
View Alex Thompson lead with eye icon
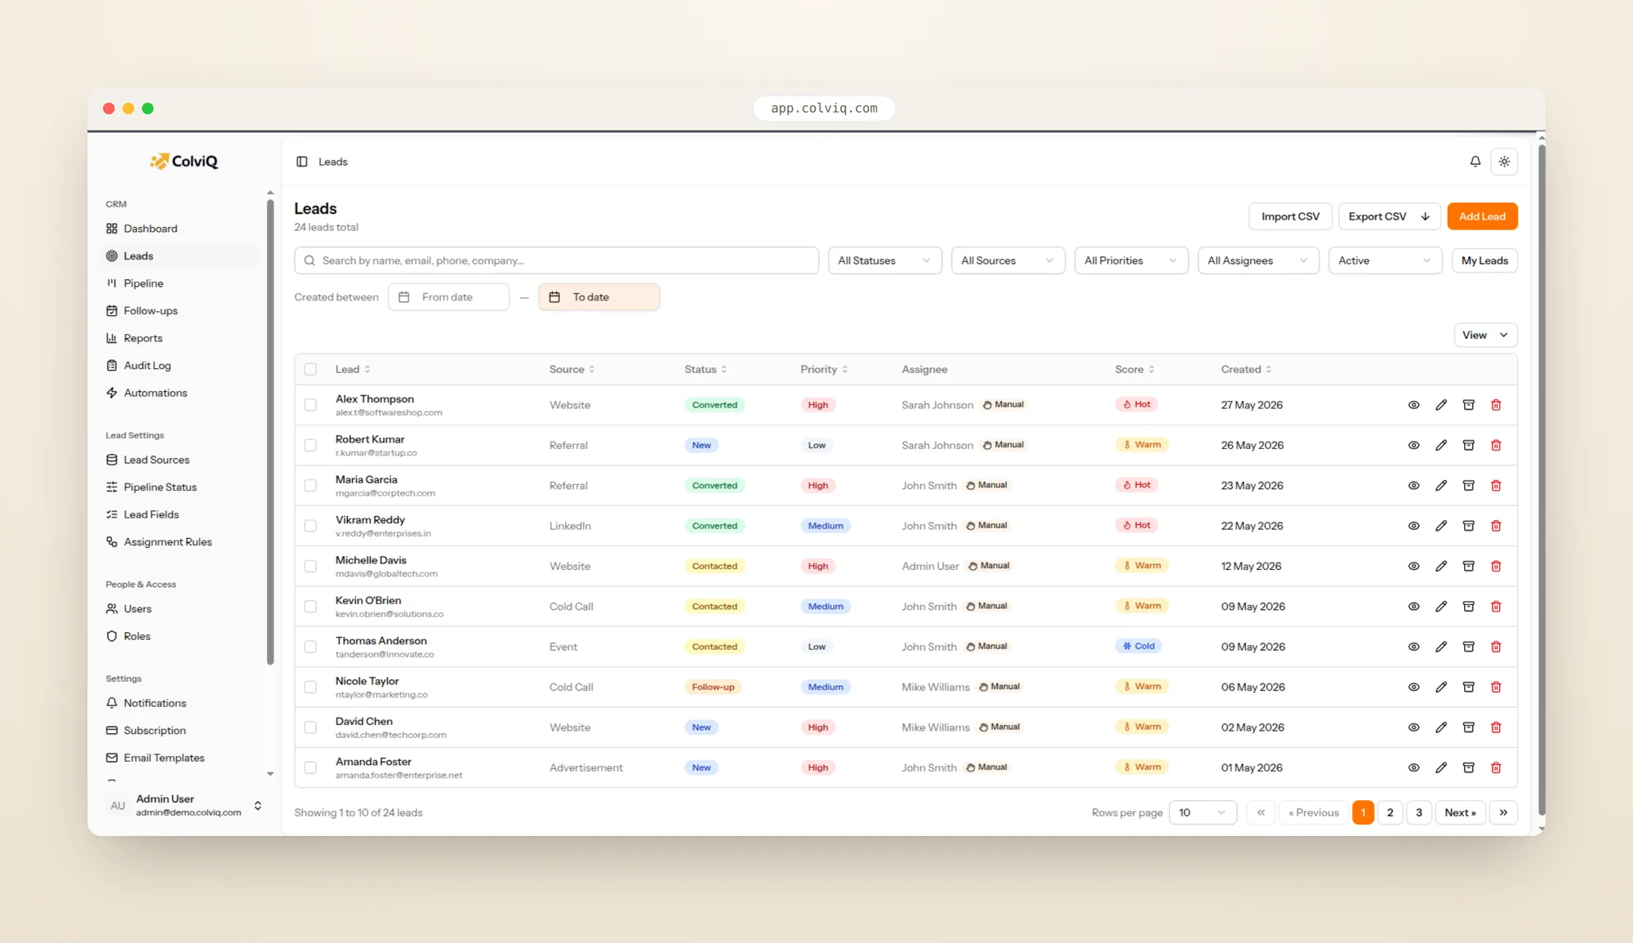pyautogui.click(x=1413, y=405)
